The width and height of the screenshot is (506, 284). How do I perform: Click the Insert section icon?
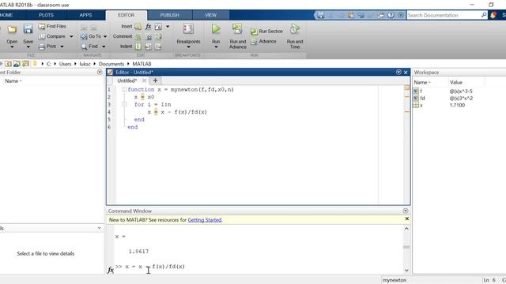[138, 26]
